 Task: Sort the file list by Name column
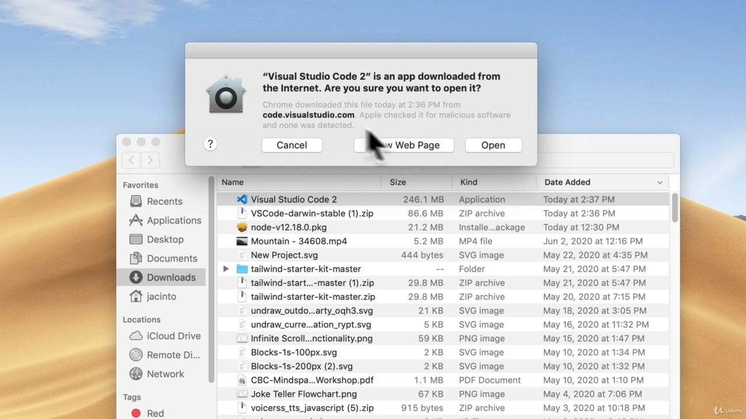coord(299,182)
